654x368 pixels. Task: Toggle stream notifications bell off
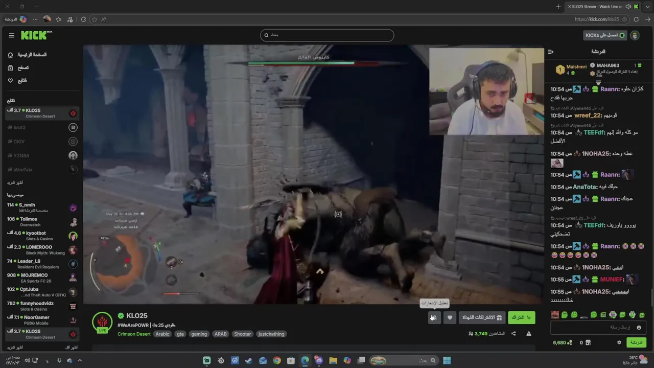[434, 317]
